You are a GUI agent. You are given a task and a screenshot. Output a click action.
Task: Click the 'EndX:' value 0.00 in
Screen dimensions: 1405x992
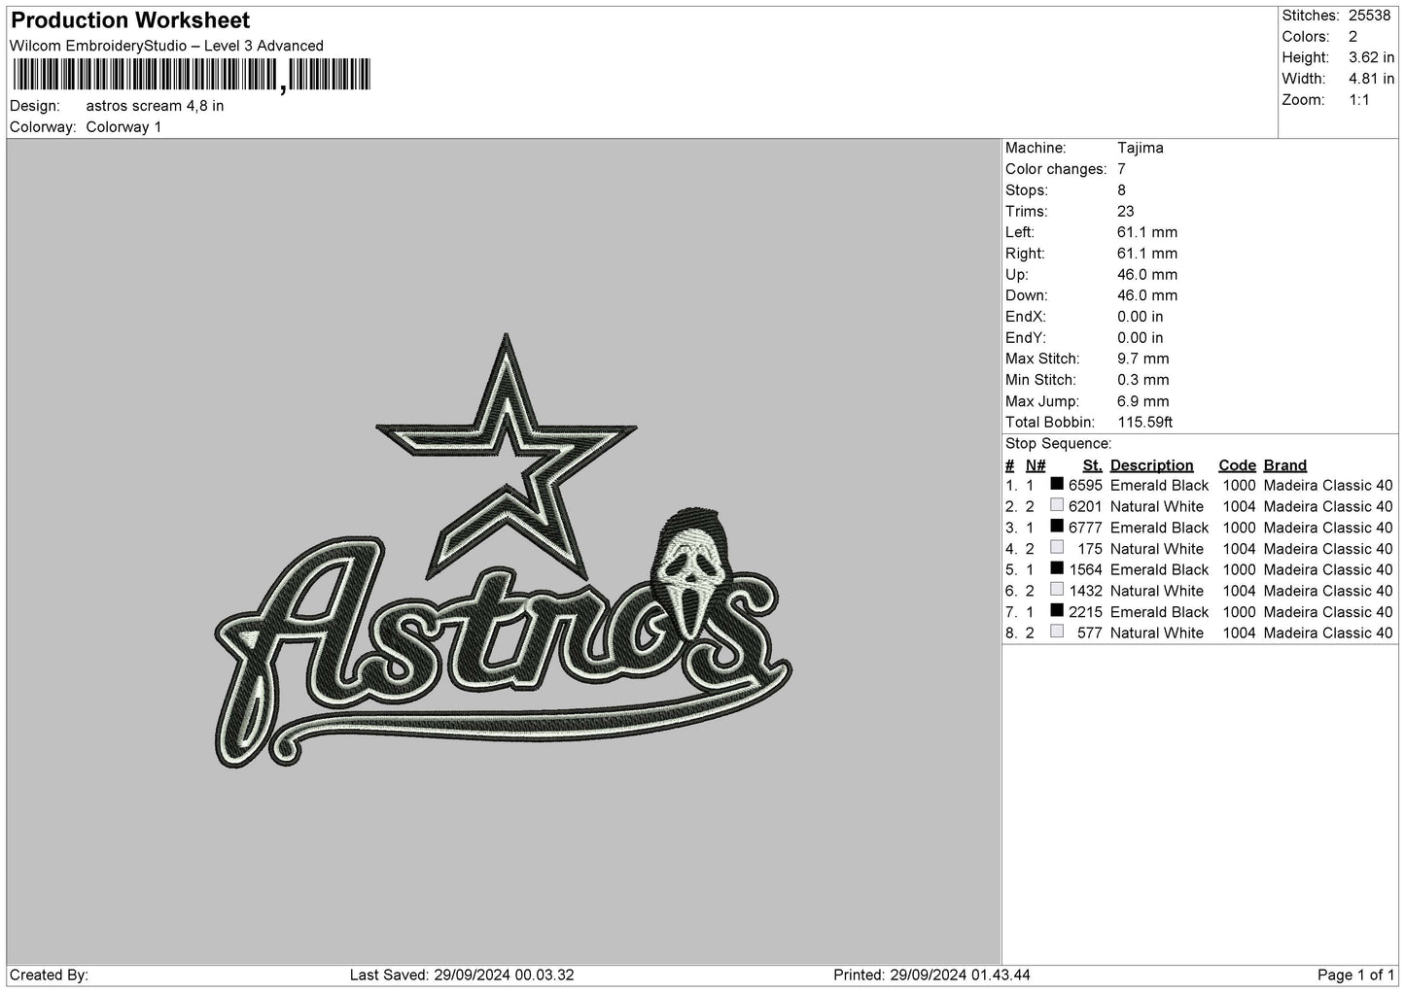click(1141, 317)
